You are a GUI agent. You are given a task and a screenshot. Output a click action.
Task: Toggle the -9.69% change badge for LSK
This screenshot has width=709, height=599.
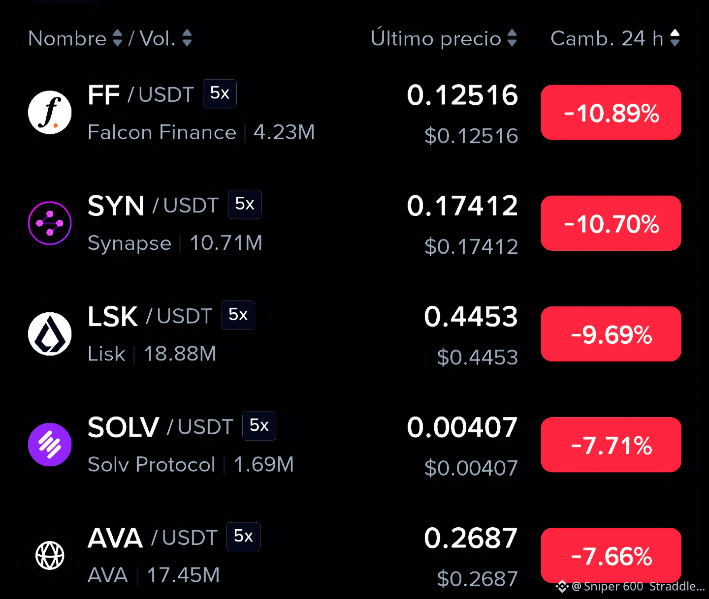click(x=611, y=334)
